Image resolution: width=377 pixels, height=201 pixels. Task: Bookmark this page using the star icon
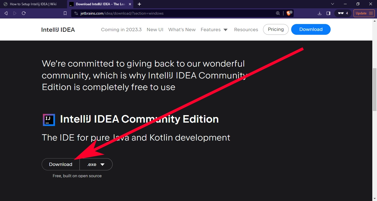(x=65, y=13)
